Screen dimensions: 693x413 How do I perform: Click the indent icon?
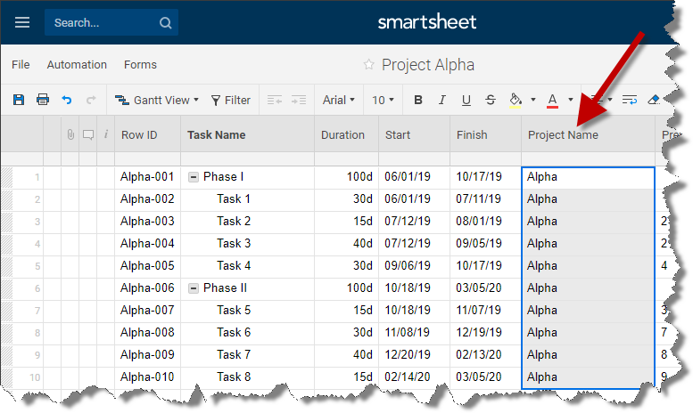click(299, 101)
